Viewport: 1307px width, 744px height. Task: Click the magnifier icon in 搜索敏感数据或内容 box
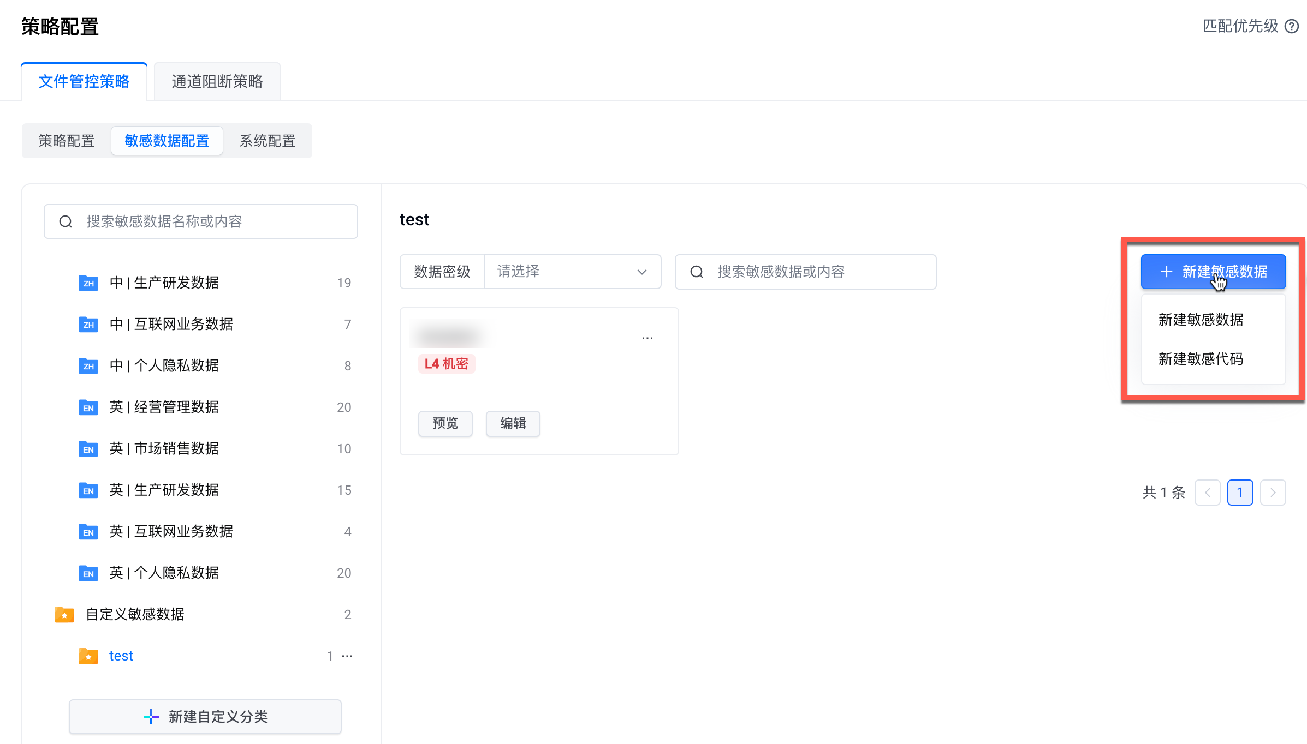tap(697, 272)
